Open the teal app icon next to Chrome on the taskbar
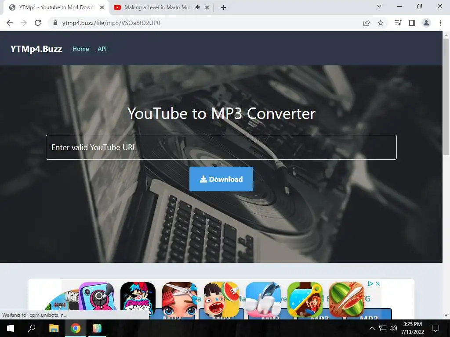The image size is (450, 337). [97, 328]
